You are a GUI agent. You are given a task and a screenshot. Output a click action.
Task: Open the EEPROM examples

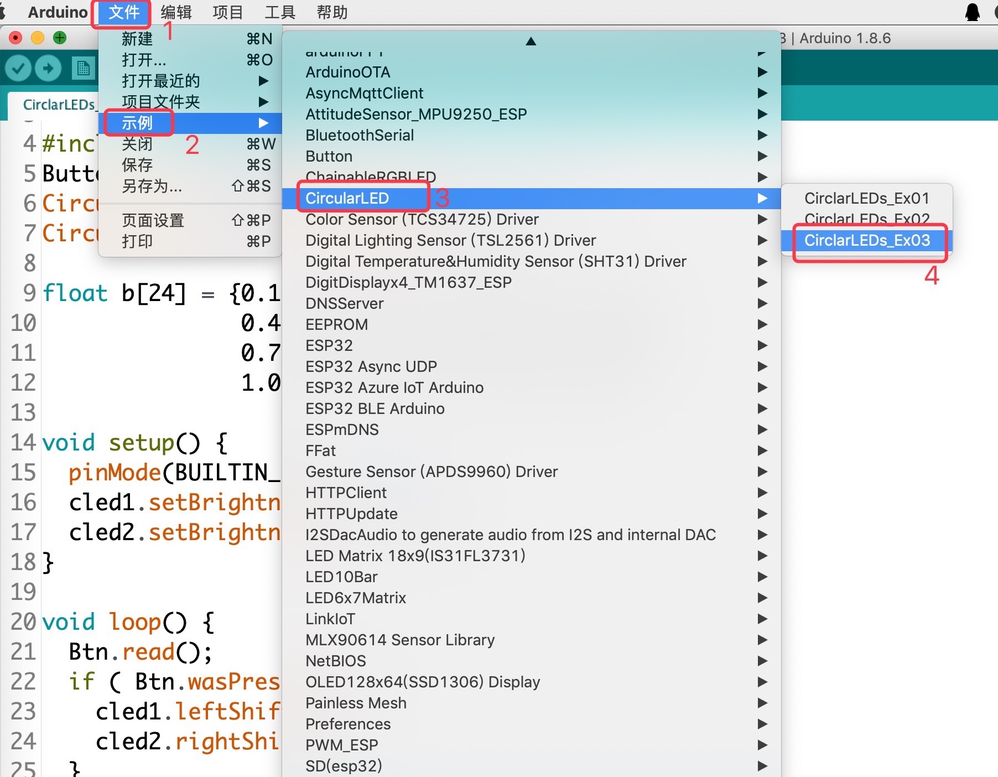(x=531, y=324)
